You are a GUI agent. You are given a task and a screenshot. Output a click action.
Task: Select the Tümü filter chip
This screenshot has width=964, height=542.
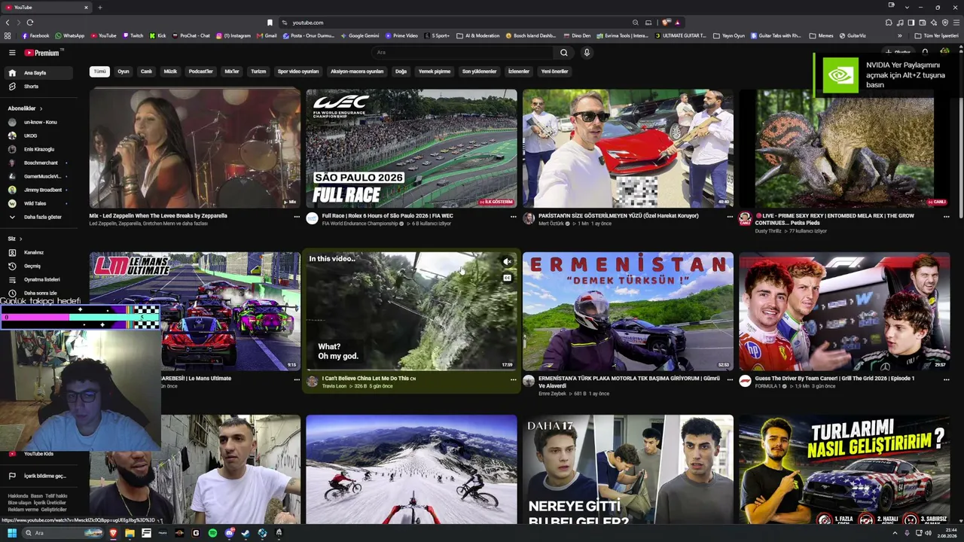tap(99, 72)
